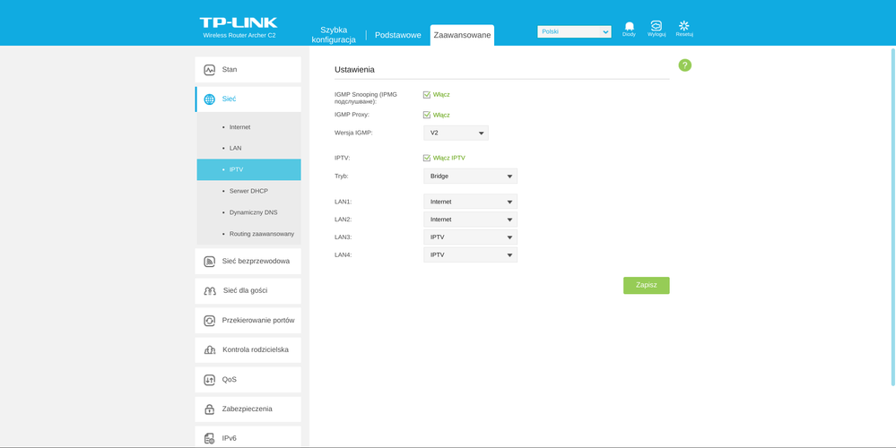The height and width of the screenshot is (448, 896).
Task: Disable the IGMP Snooping checkbox
Action: pyautogui.click(x=427, y=94)
